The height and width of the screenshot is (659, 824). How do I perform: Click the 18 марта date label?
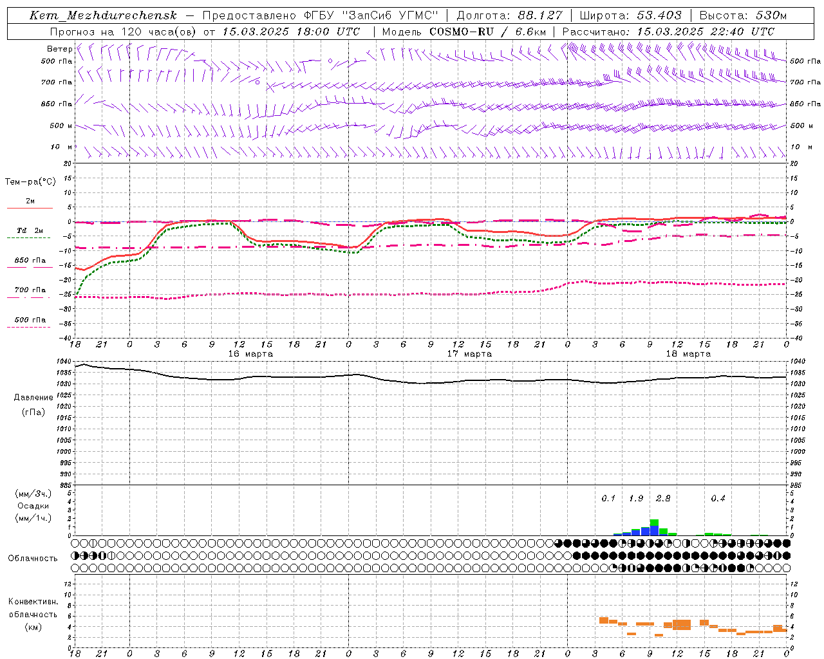[x=688, y=353]
